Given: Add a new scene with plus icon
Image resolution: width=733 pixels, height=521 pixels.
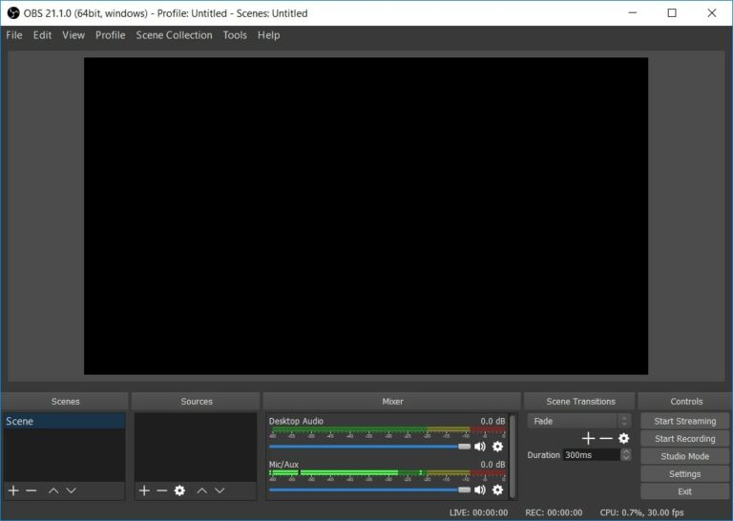Looking at the screenshot, I should pos(13,490).
